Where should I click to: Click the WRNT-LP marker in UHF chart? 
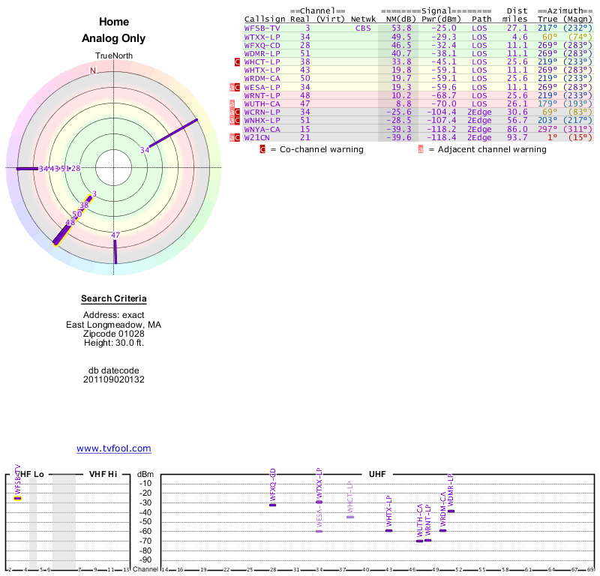[x=428, y=541]
